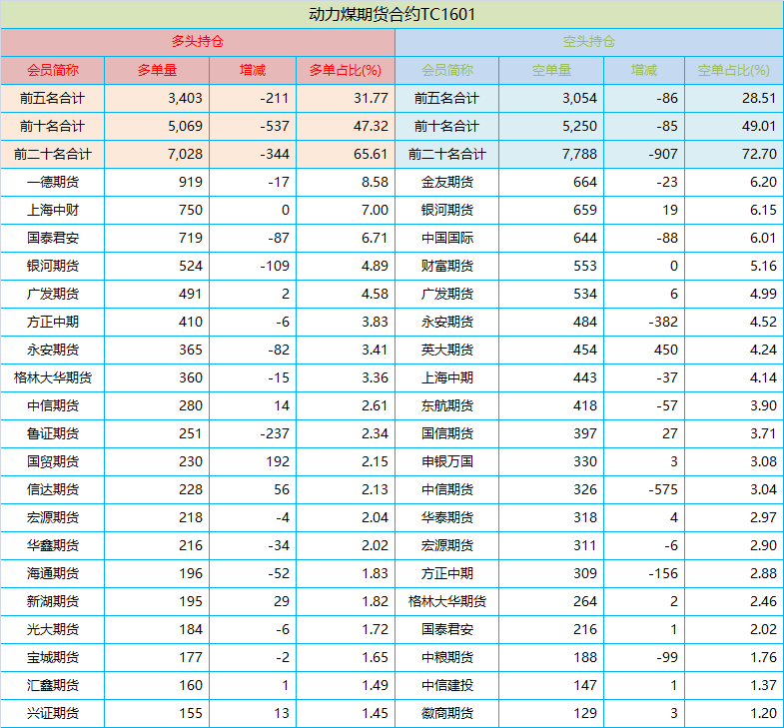Click 中信期货 in the short positions list
This screenshot has width=784, height=728.
(x=447, y=489)
